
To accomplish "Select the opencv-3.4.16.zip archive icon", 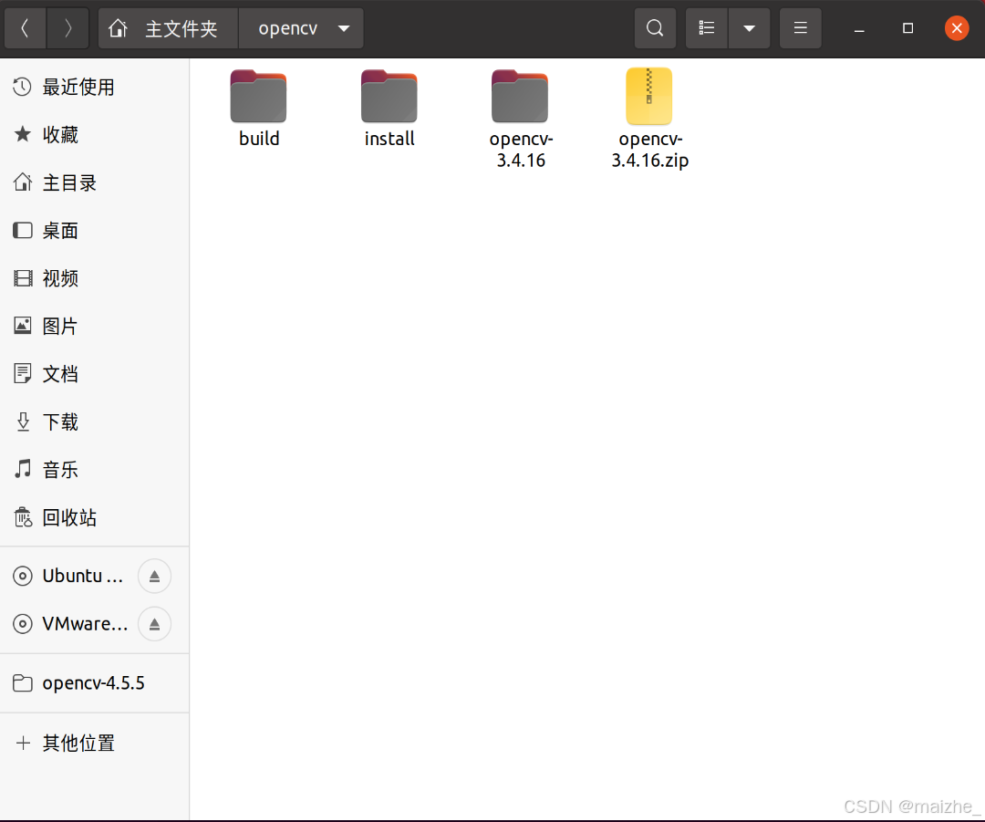I will (x=649, y=96).
